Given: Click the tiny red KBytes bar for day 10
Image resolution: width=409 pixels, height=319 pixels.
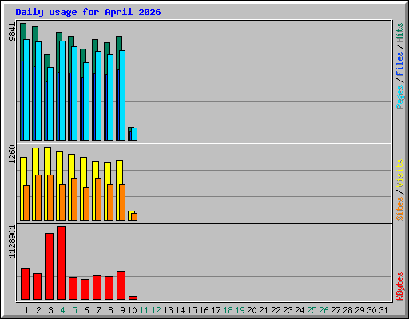Looking at the screenshot, I should [133, 298].
